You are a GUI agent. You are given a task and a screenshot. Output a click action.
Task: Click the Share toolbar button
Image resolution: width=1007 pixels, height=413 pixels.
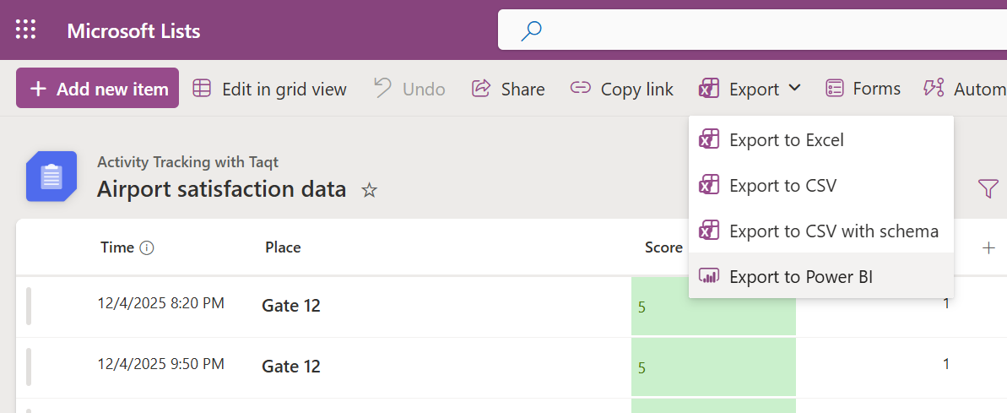click(x=508, y=89)
